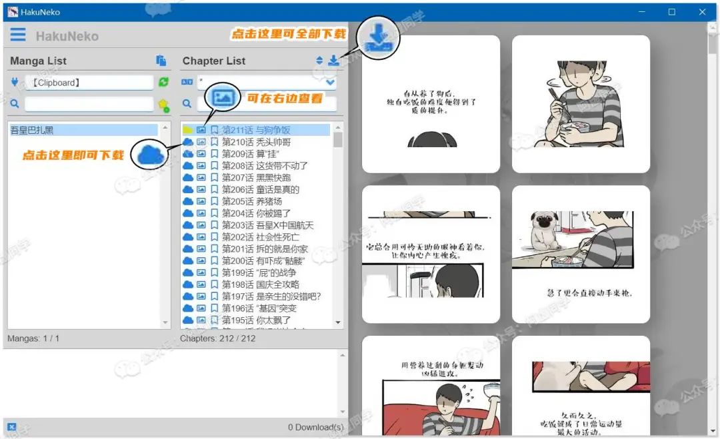Click the connector plug icon
Viewport: 720px width, 439px height.
(15, 82)
